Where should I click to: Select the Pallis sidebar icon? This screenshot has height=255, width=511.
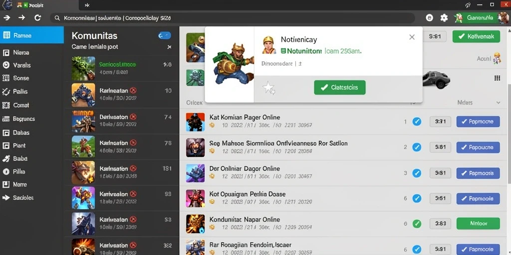pos(6,92)
